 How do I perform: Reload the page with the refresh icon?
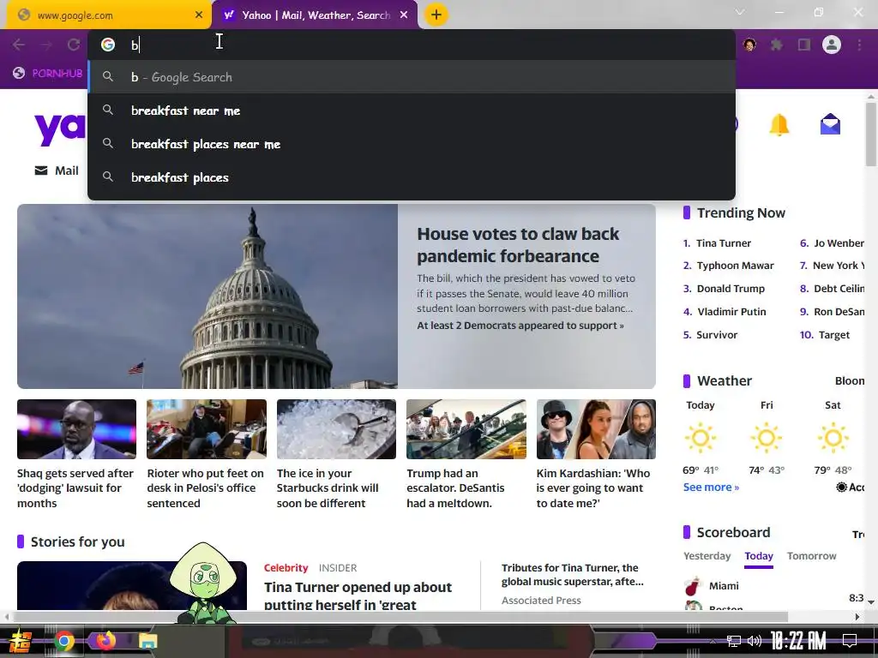click(x=74, y=45)
